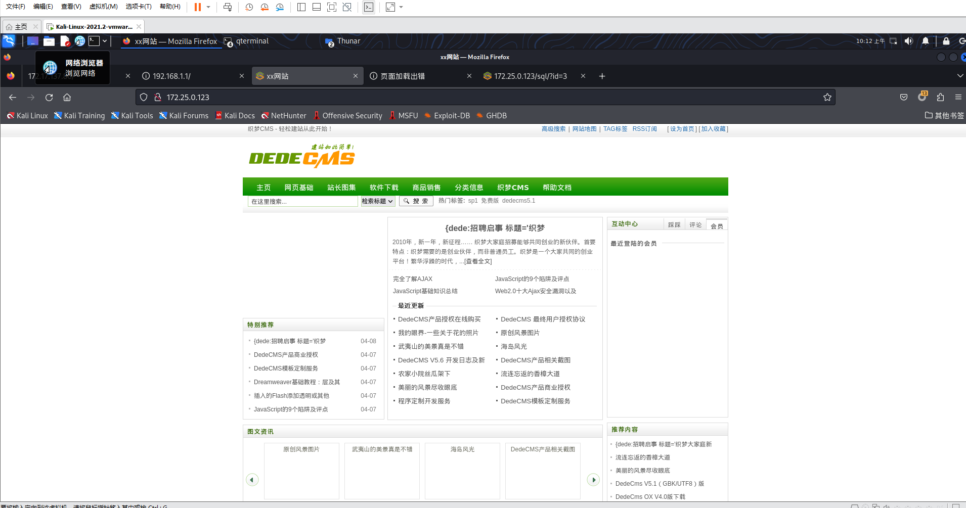Go back with the Firefox back arrow

13,97
